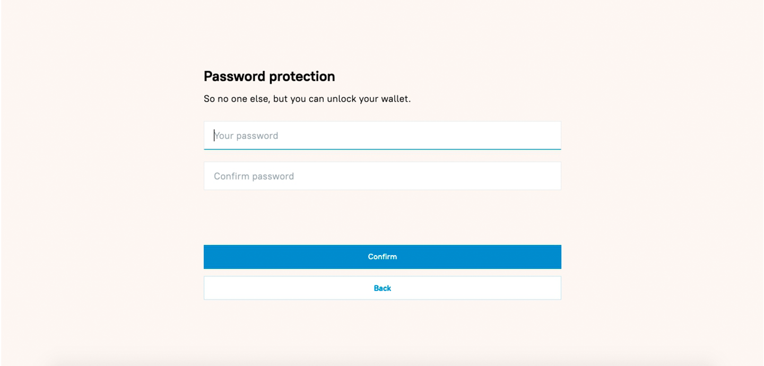Activate the second password confirmation field
This screenshot has height=366, width=764.
[x=382, y=176]
